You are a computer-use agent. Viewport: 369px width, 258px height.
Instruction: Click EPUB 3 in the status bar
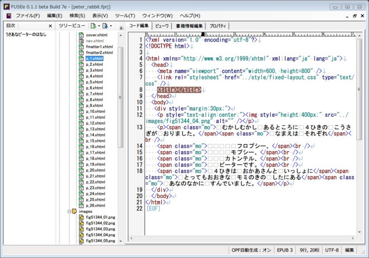click(x=285, y=250)
